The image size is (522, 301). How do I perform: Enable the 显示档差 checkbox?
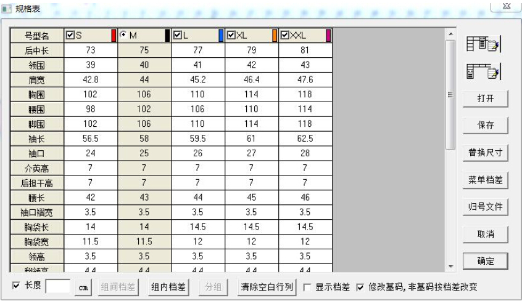[307, 287]
